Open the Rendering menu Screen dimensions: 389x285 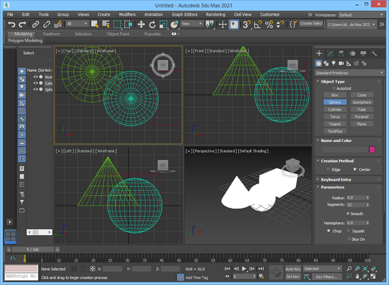click(215, 14)
